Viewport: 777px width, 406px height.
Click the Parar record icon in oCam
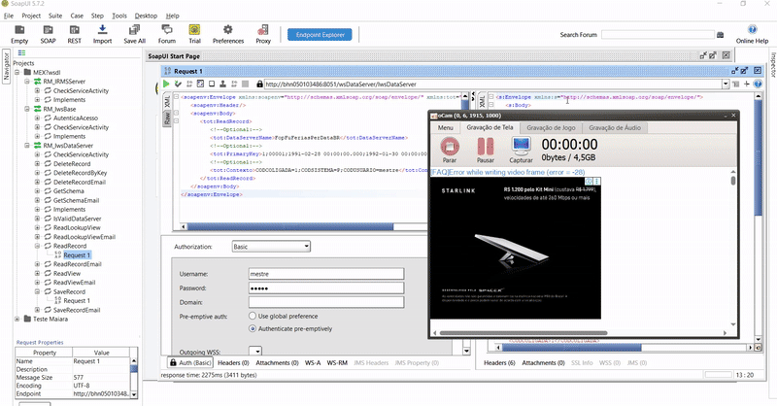click(x=450, y=147)
